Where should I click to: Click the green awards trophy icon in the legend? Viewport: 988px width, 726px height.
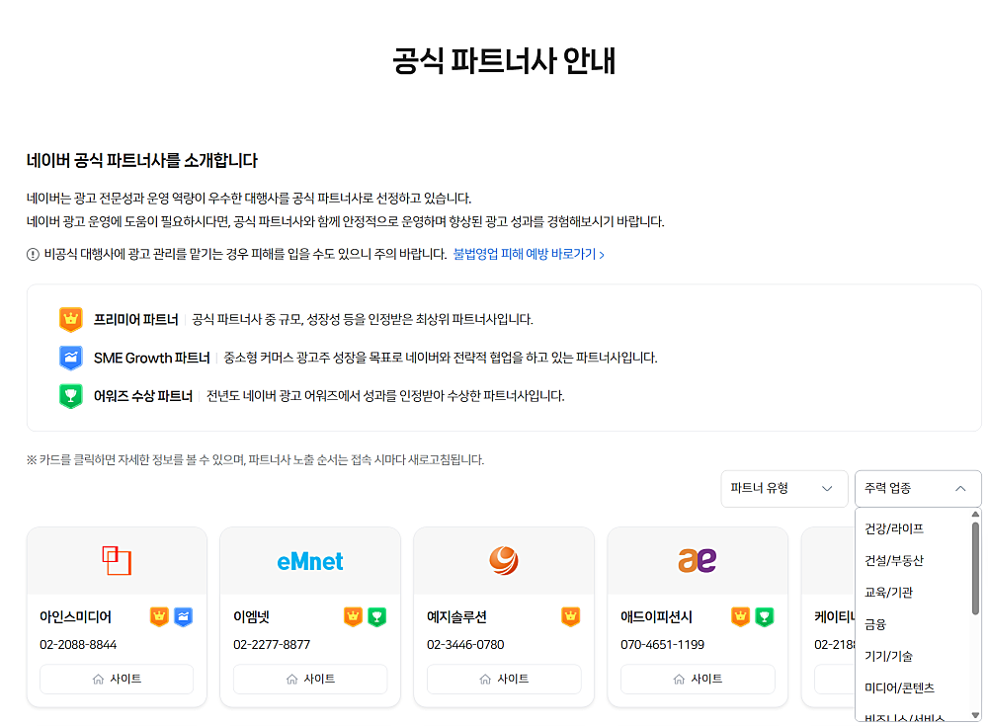coord(70,396)
